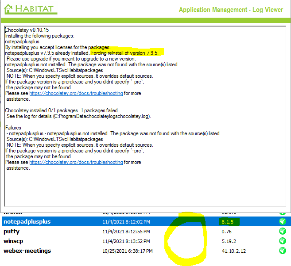The width and height of the screenshot is (291, 266).
Task: Click the 8.1.5 version cell
Action: [227, 221]
